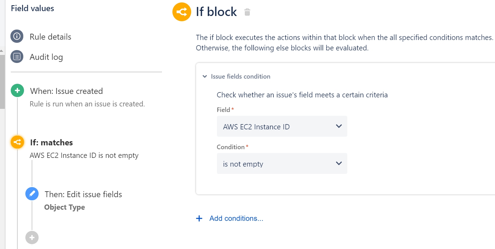Screen dimensions: 495x249
Task: Click the Add conditions link
Action: coord(236,218)
